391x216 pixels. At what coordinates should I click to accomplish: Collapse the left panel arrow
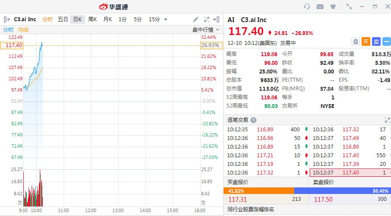(7, 19)
